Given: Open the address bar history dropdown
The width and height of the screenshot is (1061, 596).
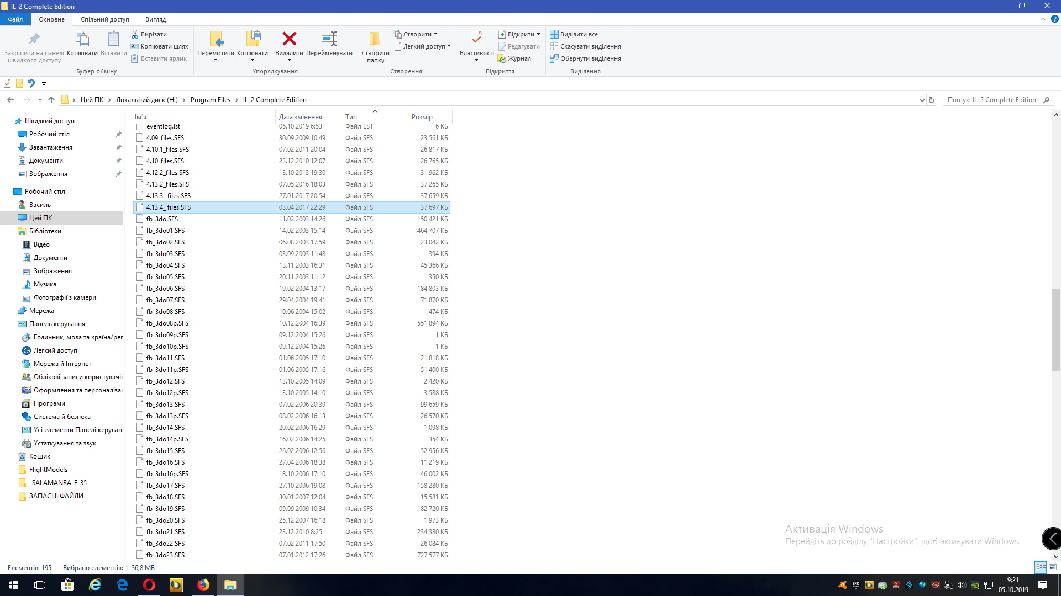Looking at the screenshot, I should pyautogui.click(x=921, y=100).
